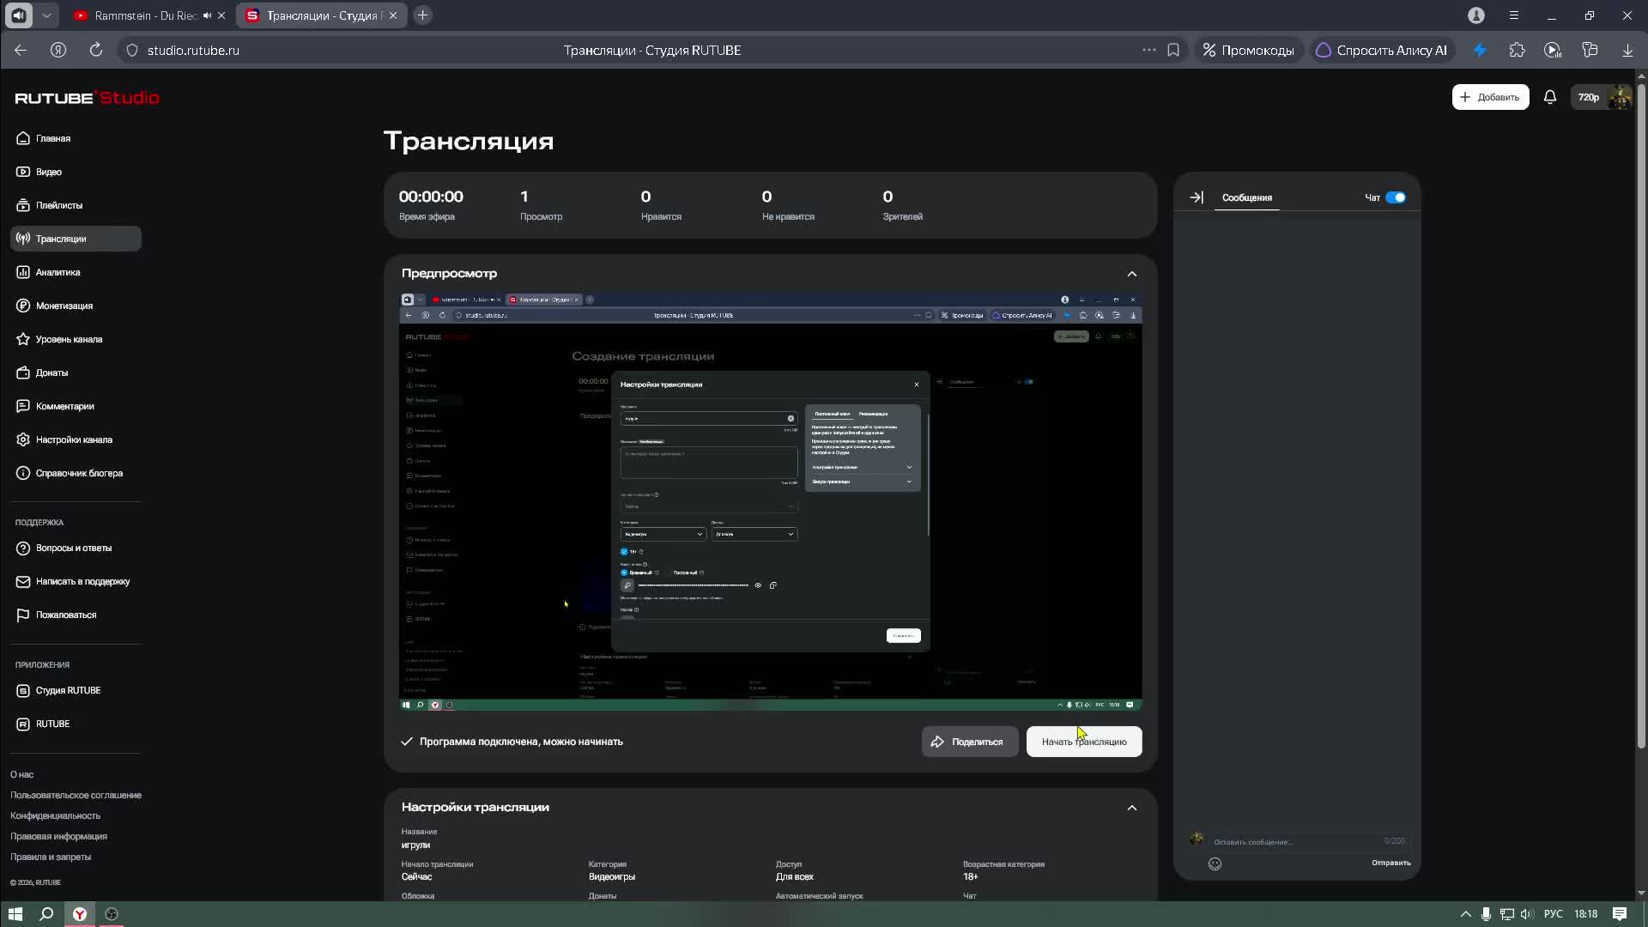Open browser extensions puzzle icon
Image resolution: width=1648 pixels, height=927 pixels.
click(x=1517, y=50)
